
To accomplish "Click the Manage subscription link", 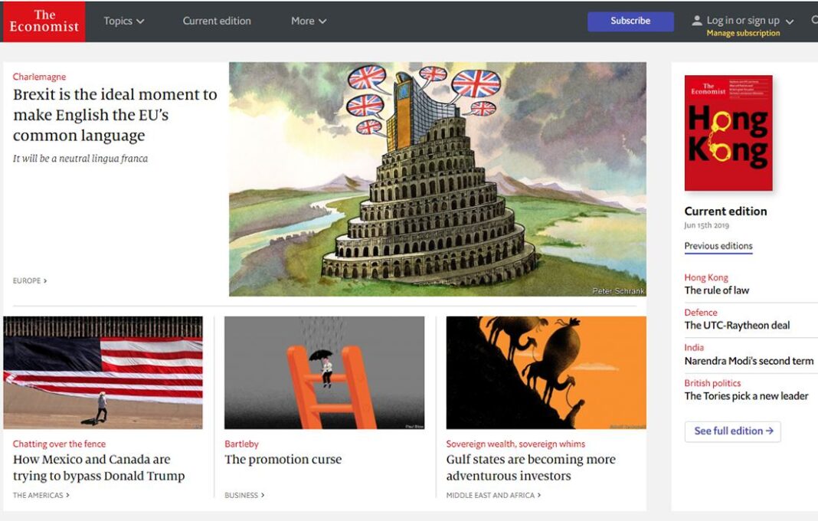I will pyautogui.click(x=743, y=33).
